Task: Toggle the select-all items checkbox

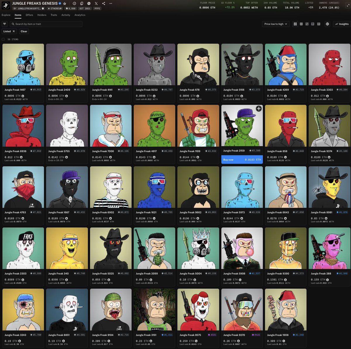Action: pos(3,39)
